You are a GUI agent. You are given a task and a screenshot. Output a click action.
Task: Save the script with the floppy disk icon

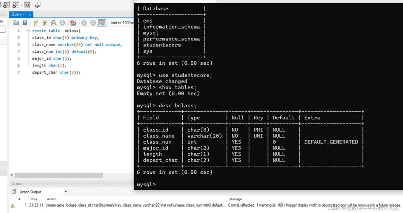point(25,23)
